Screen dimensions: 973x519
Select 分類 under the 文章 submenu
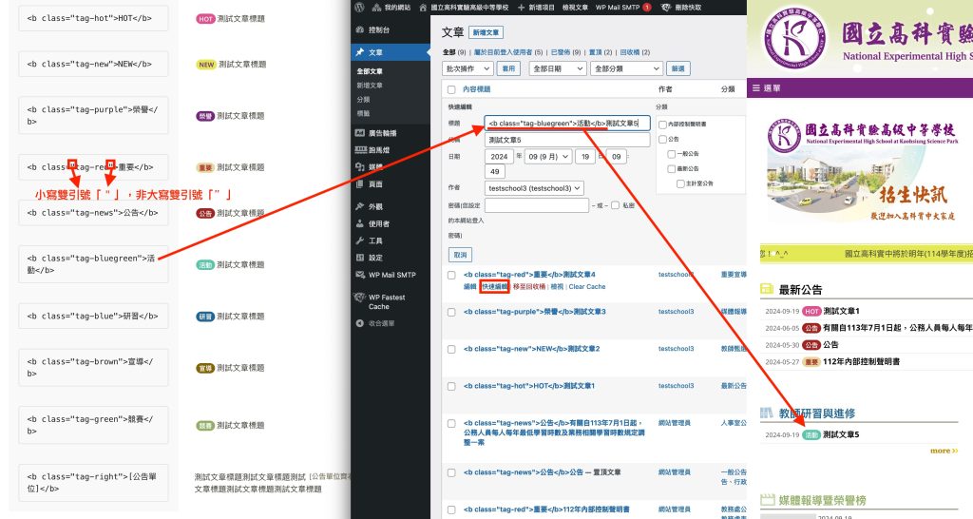coord(364,99)
